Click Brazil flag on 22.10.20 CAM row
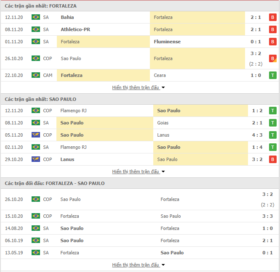Viewport: 280px width, 272px height. [x=36, y=75]
